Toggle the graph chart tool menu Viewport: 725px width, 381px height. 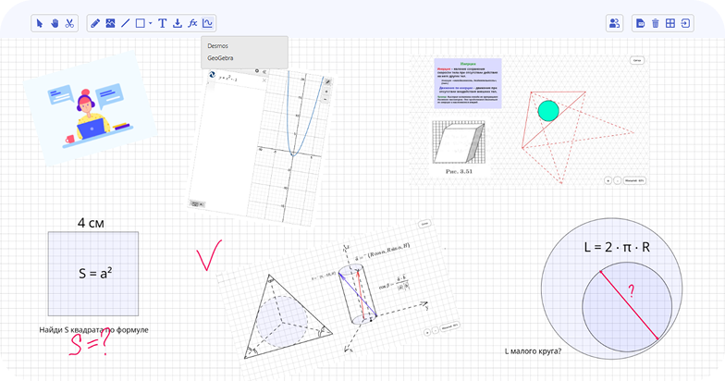208,23
